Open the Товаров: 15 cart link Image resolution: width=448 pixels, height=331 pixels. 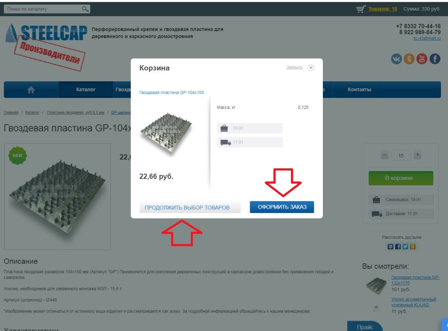(x=382, y=9)
